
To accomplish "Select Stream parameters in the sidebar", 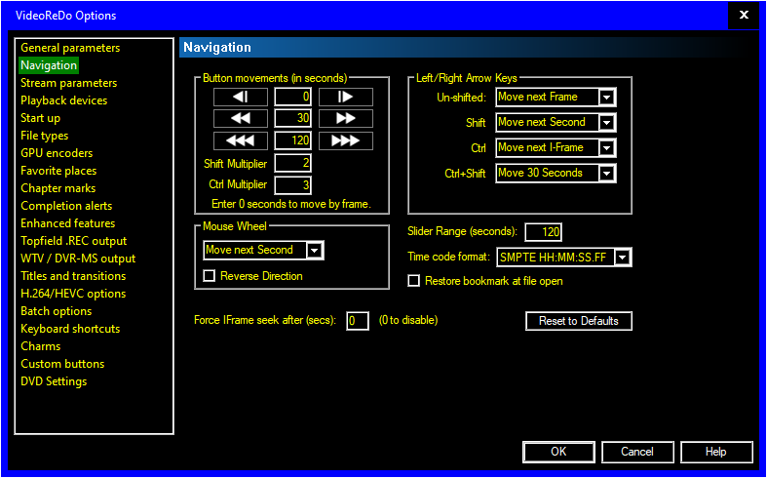I will coord(68,83).
